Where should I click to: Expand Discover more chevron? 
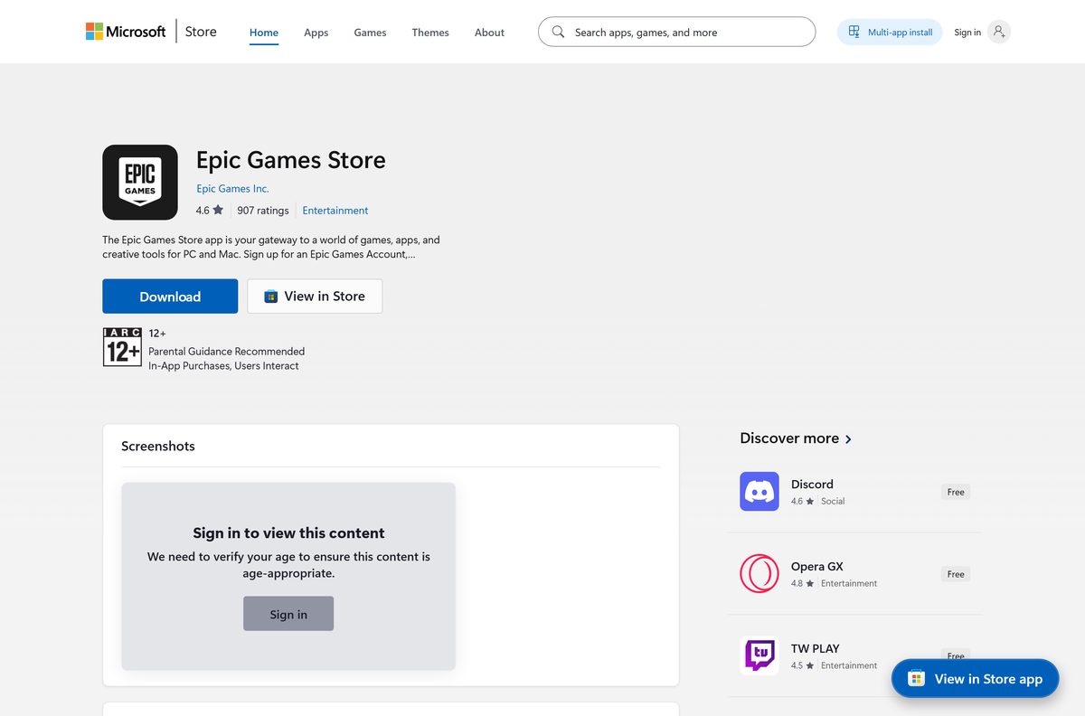coord(848,439)
